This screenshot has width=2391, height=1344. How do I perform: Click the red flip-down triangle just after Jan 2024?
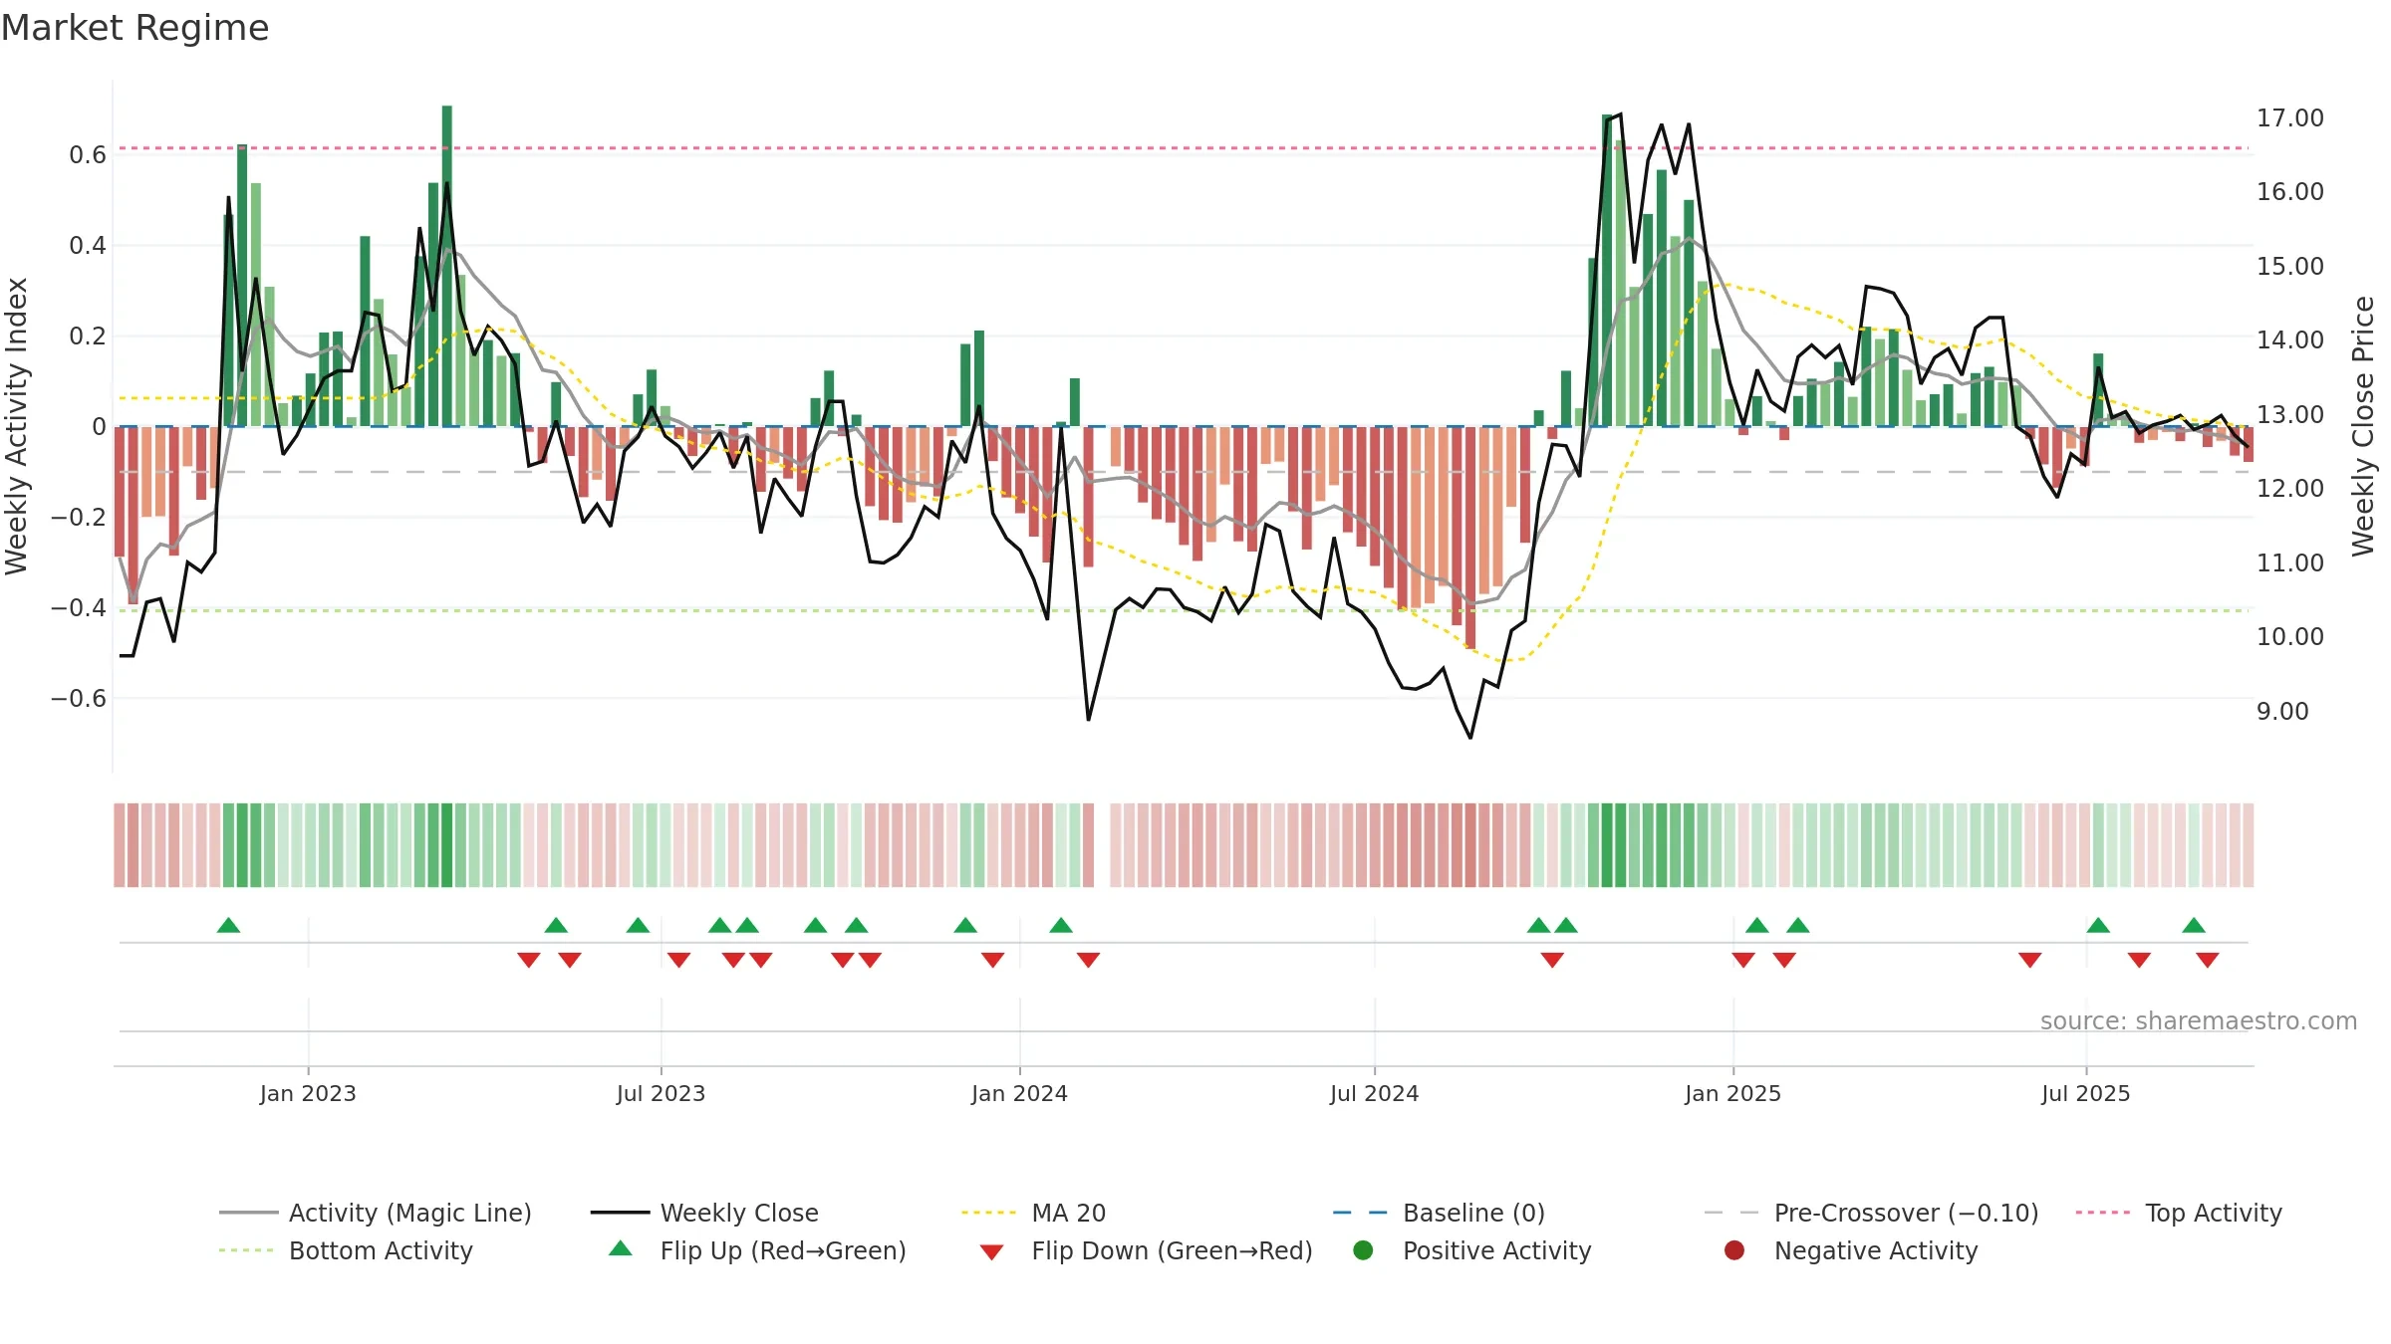point(1088,960)
